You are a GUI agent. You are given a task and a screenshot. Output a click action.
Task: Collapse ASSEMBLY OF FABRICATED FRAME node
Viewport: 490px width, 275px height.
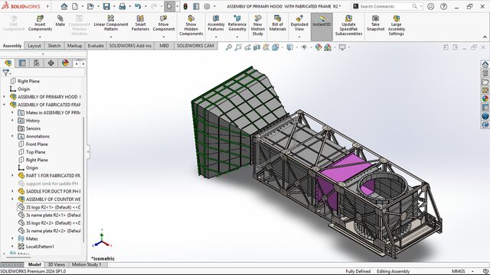coord(5,105)
